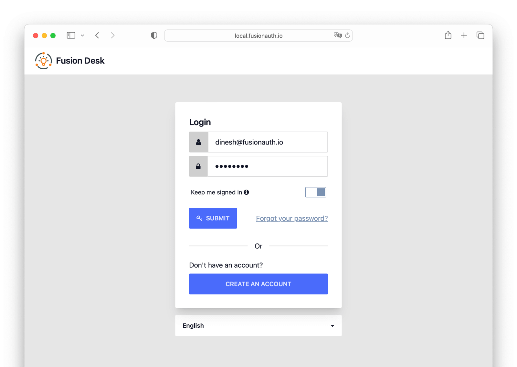Click the user icon beside email field
Screen dimensions: 517x367
click(198, 142)
